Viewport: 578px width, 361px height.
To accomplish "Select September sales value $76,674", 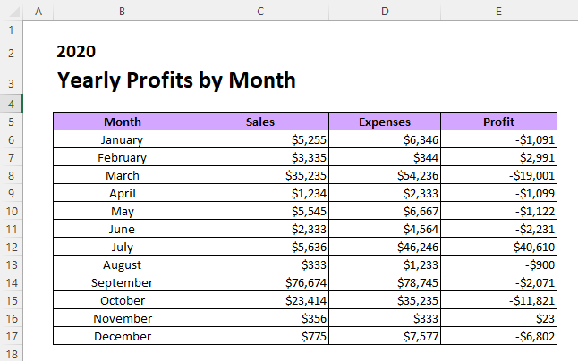I will pyautogui.click(x=259, y=282).
